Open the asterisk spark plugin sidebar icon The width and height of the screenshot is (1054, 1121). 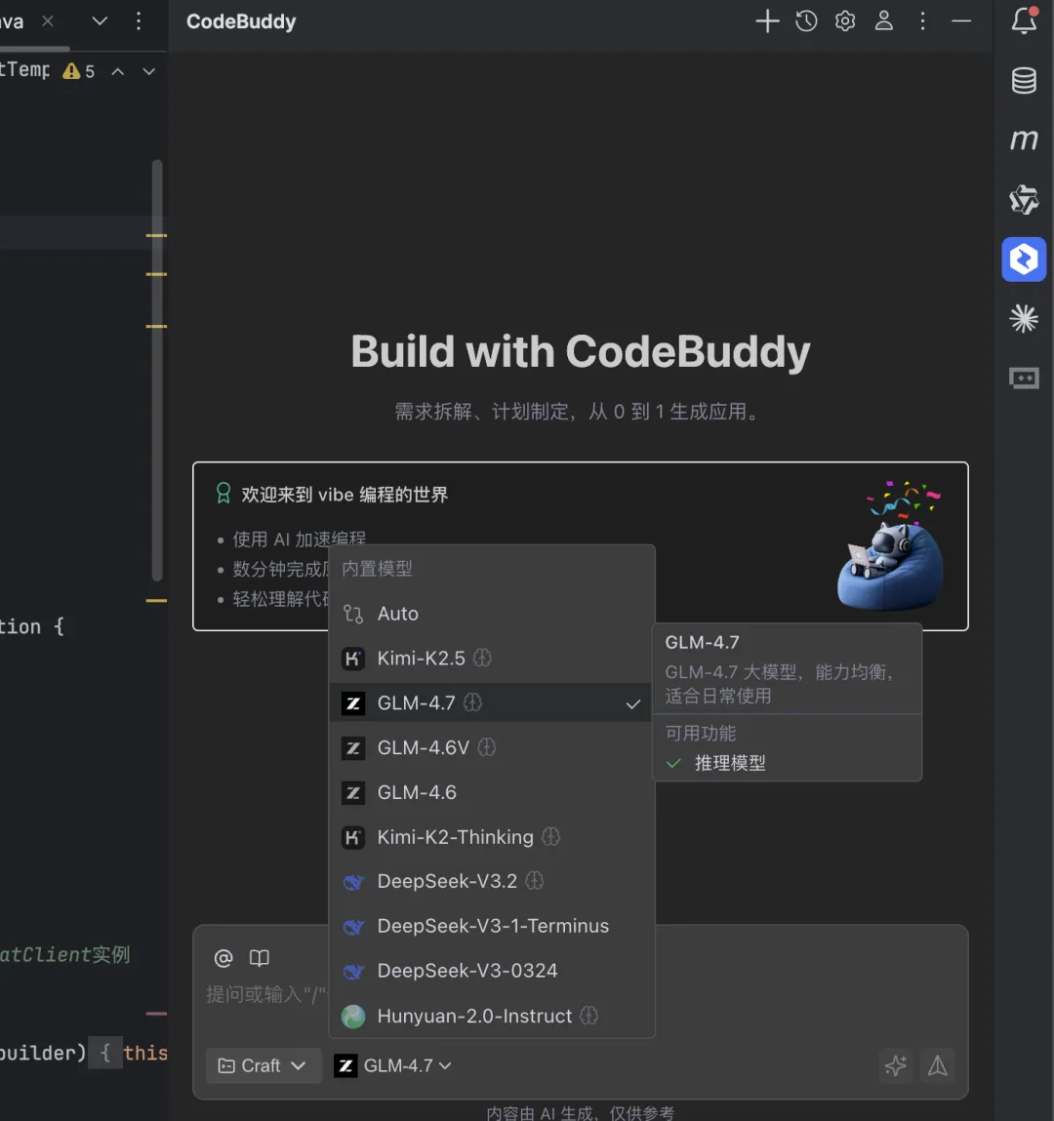(1024, 319)
